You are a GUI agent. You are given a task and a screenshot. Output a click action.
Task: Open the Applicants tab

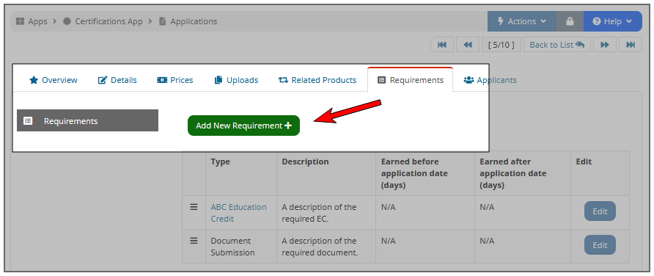(490, 80)
